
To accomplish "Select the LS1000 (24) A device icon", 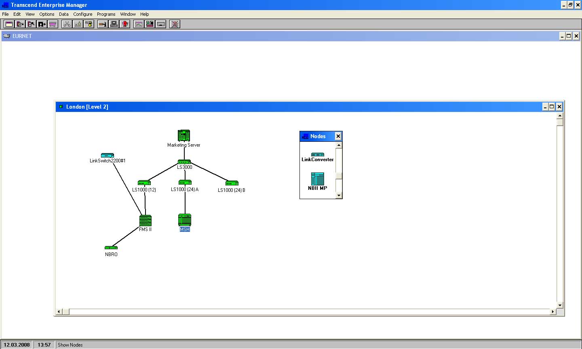I will 185,183.
